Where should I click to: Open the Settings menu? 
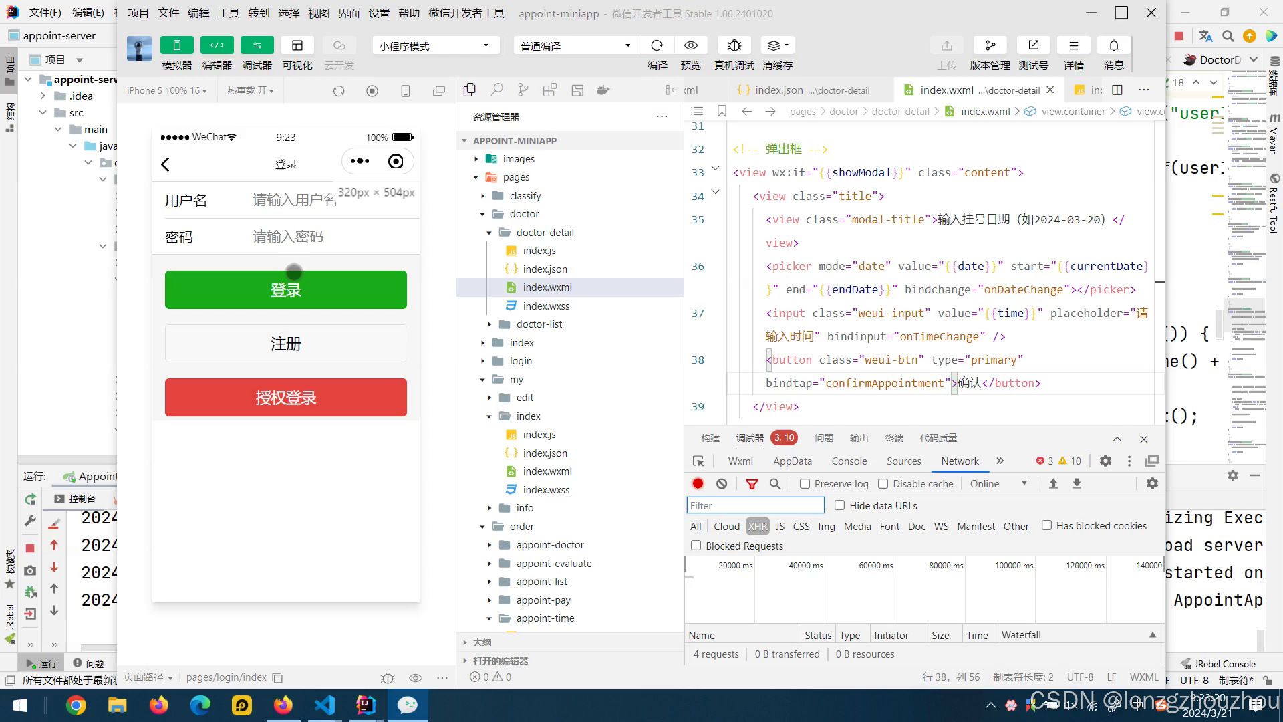(378, 13)
